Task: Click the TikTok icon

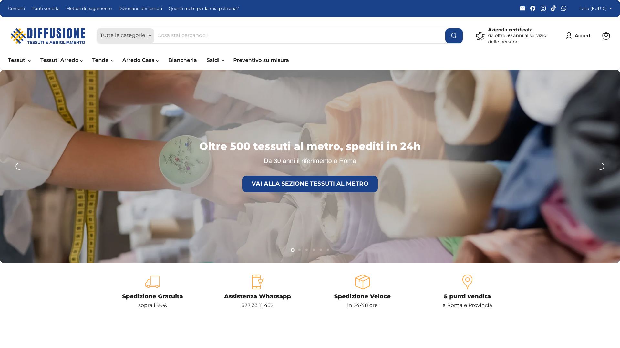Action: point(553,8)
